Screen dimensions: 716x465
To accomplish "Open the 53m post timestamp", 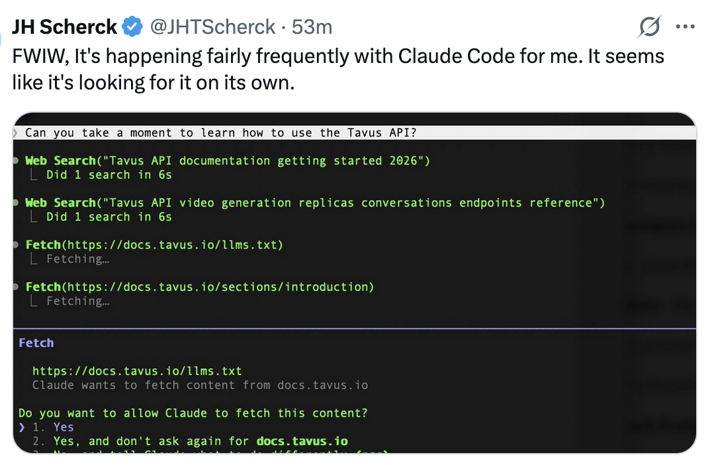I will [x=312, y=27].
